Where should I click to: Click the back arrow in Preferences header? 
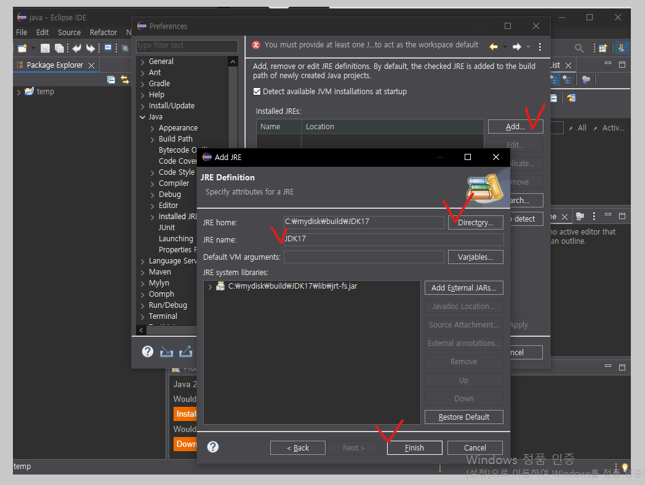(494, 47)
